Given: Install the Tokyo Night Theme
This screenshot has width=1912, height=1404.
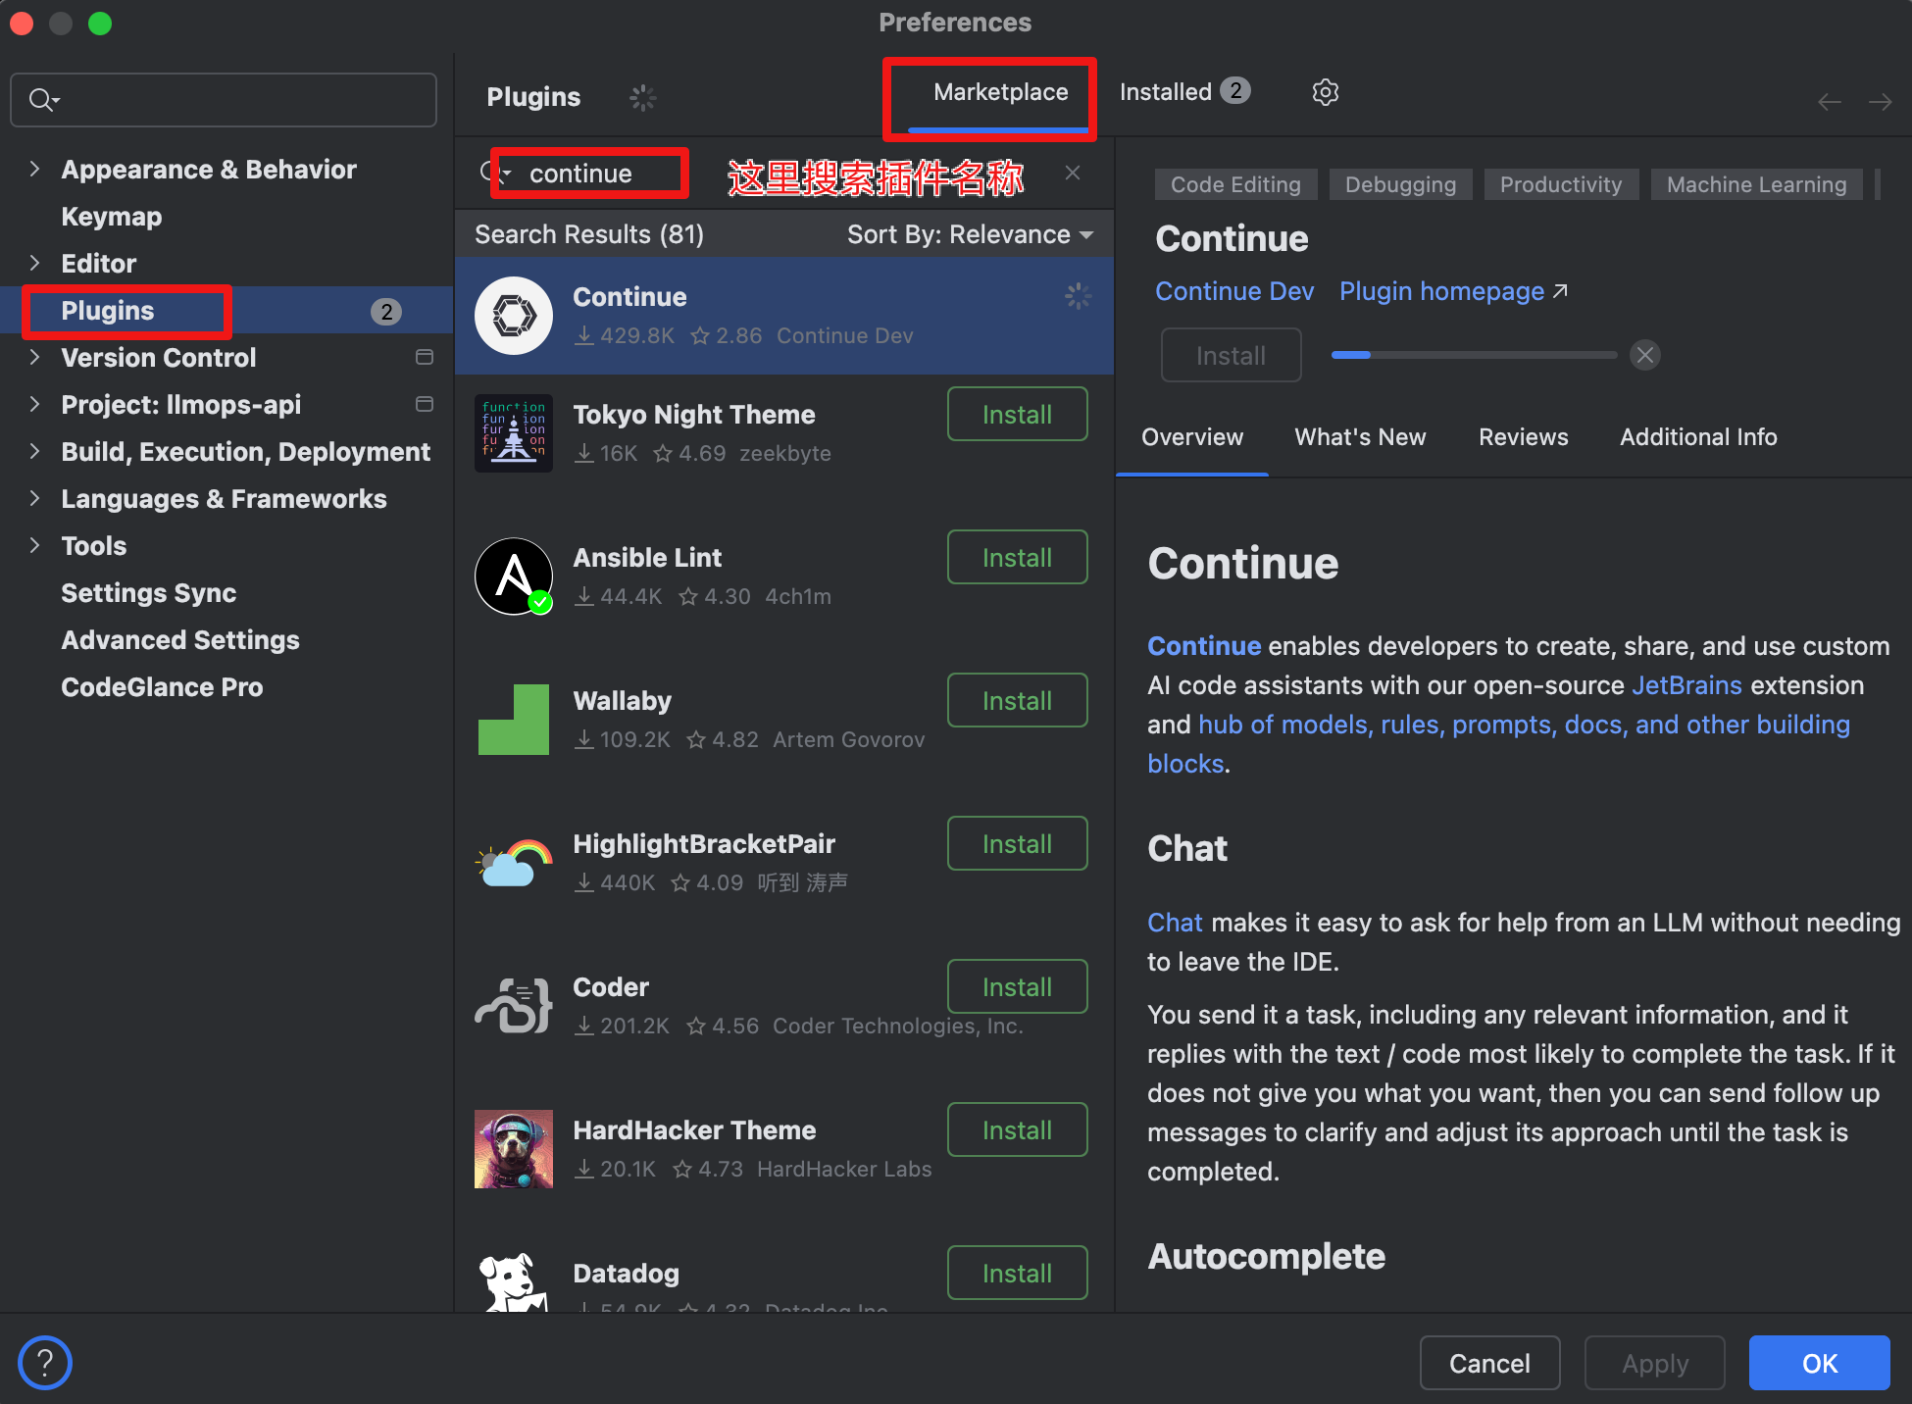Looking at the screenshot, I should tap(1017, 414).
